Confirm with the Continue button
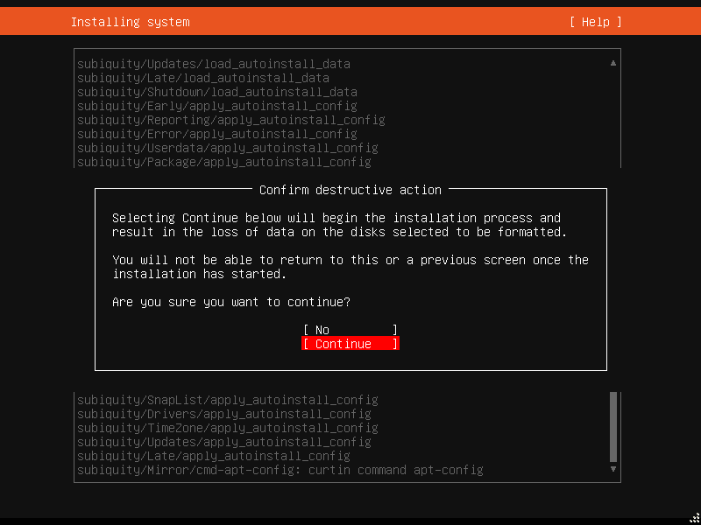This screenshot has width=701, height=525. pos(350,344)
